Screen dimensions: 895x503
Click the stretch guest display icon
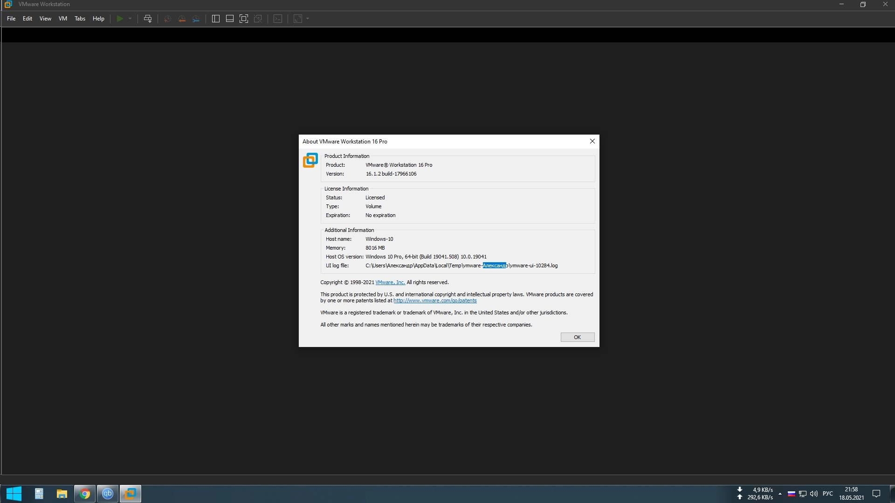(x=298, y=19)
